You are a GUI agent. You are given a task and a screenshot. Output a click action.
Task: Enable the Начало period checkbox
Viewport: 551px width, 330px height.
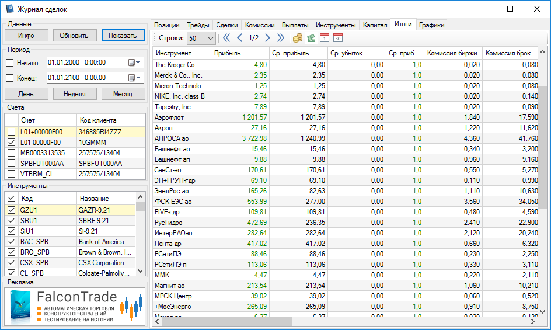click(x=10, y=63)
